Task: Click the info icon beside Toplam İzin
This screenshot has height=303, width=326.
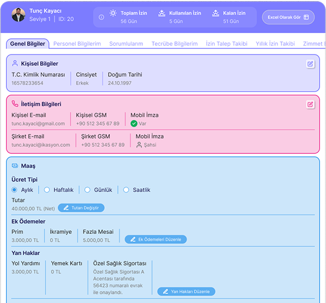Action: click(101, 17)
